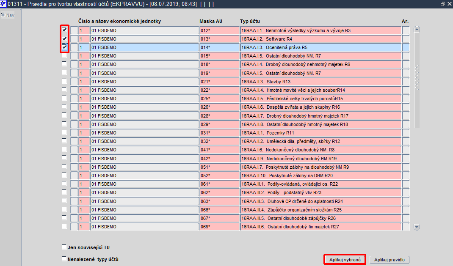
Task: Click the Číslo a název ekonomické jednotky header
Action: click(x=120, y=21)
